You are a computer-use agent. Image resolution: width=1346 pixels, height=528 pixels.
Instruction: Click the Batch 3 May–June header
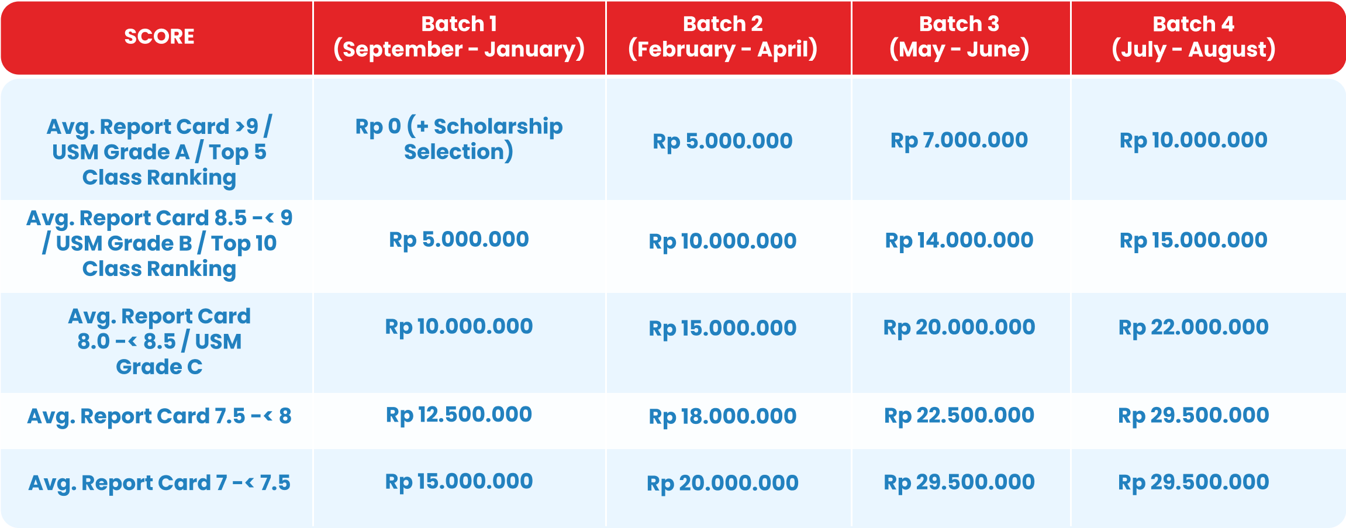coord(959,37)
